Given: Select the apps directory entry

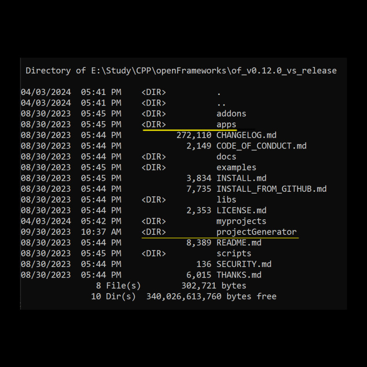Looking at the screenshot, I should 226,125.
